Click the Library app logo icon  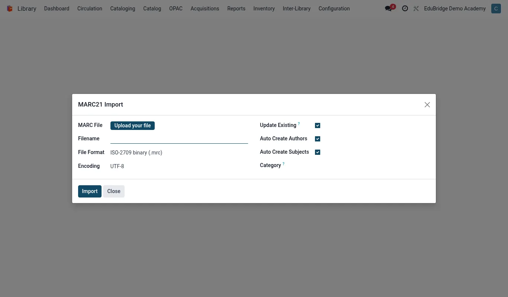(x=10, y=9)
